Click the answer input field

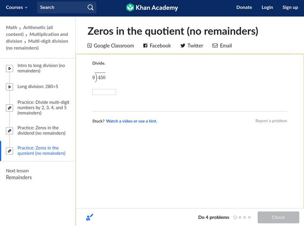point(103,92)
